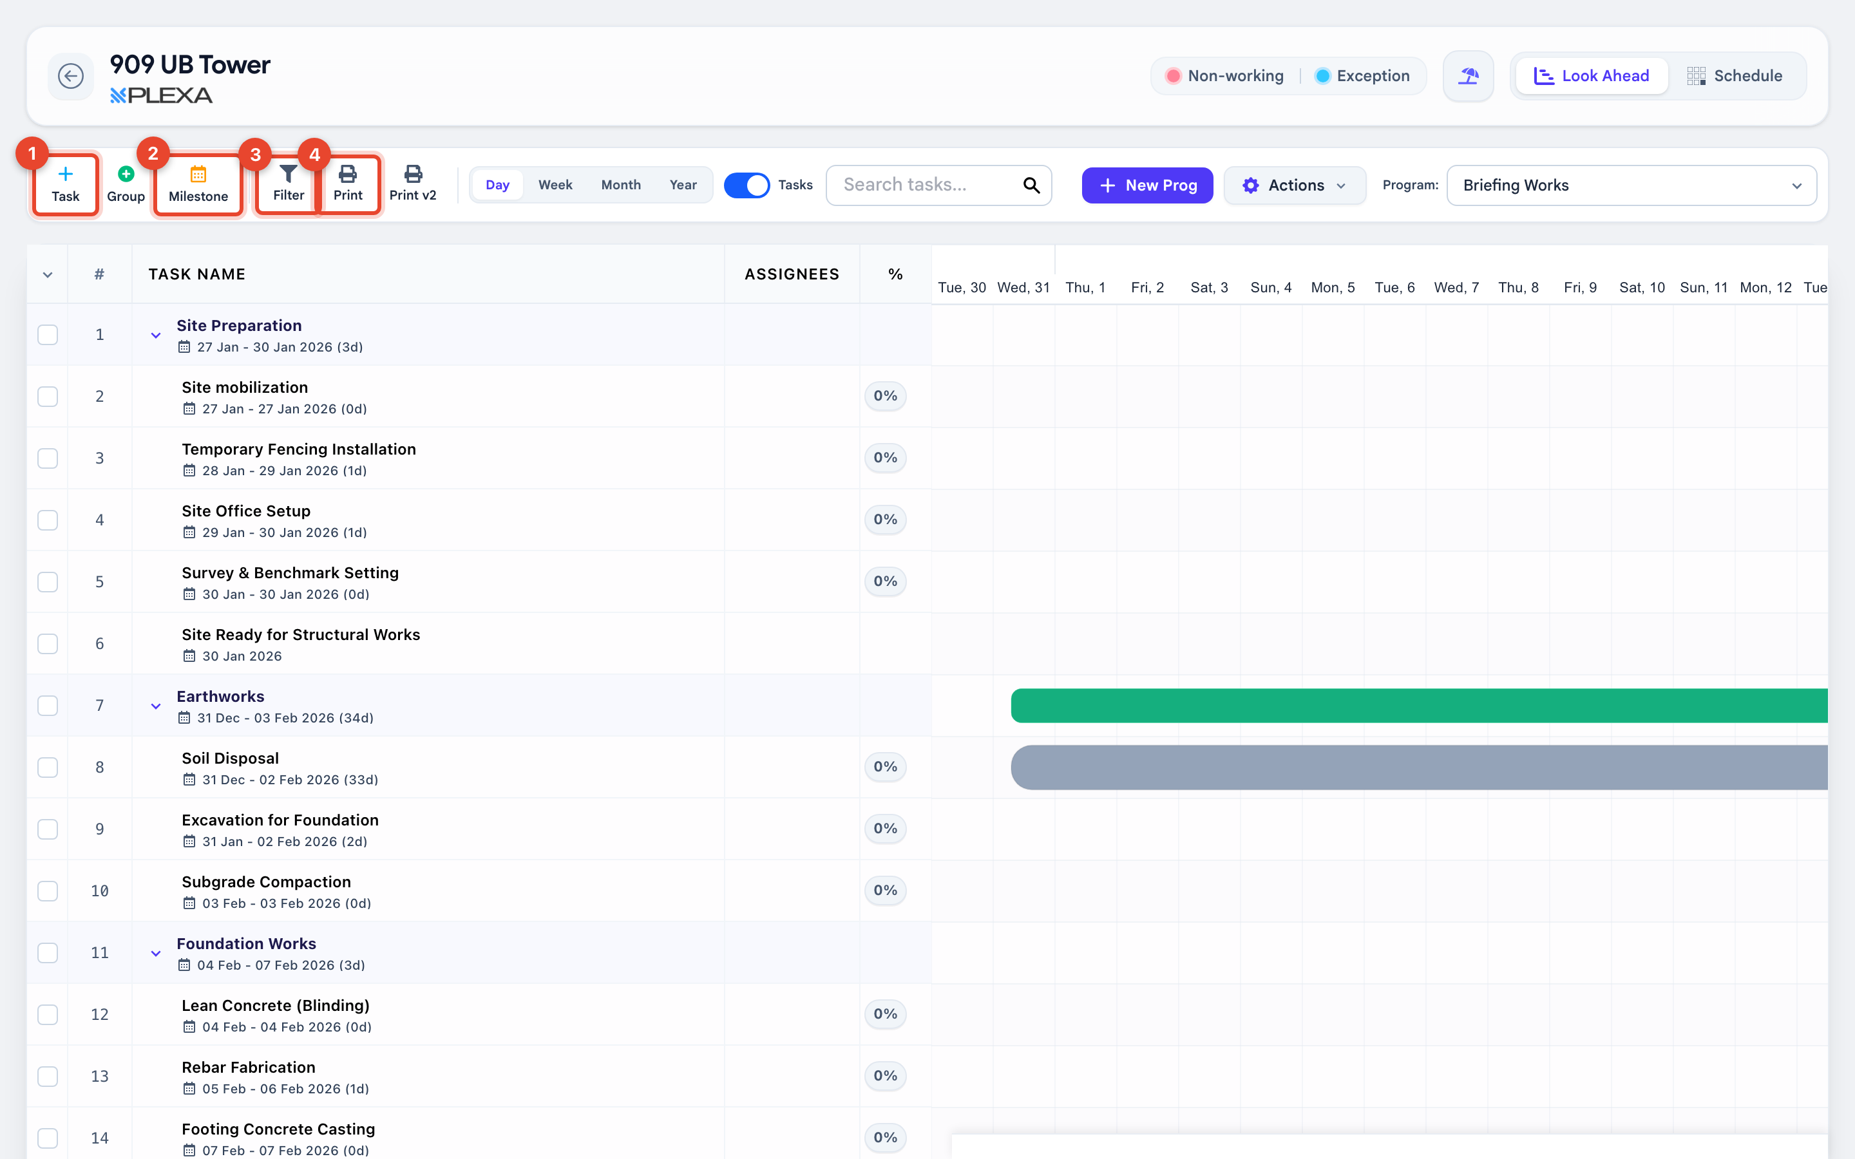Click the back arrow button

70,76
